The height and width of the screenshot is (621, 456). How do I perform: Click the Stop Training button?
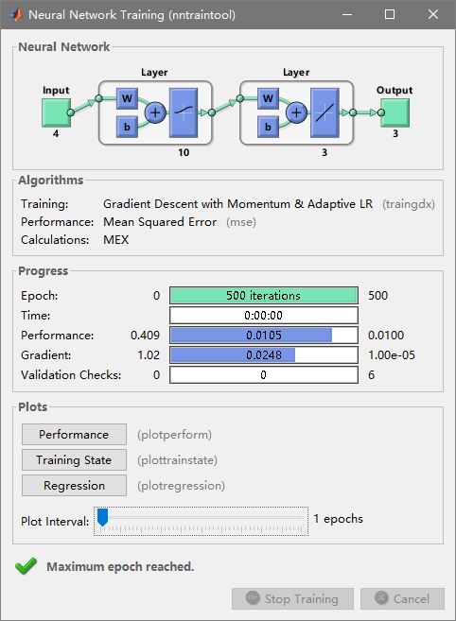(x=292, y=598)
